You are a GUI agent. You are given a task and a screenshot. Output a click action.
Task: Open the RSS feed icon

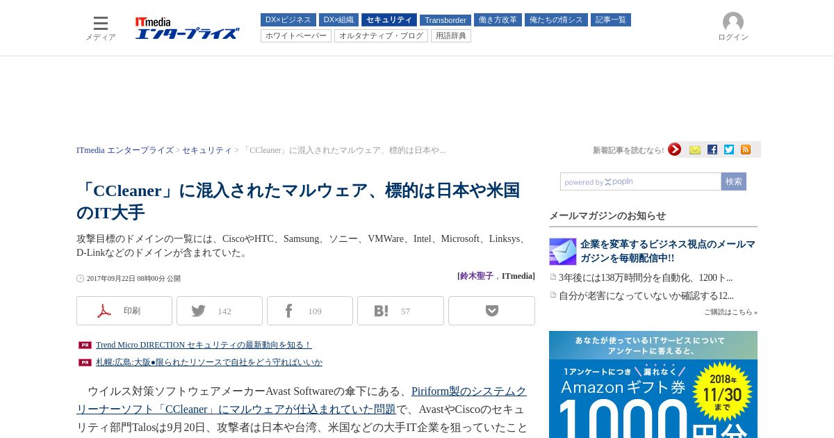coord(746,149)
